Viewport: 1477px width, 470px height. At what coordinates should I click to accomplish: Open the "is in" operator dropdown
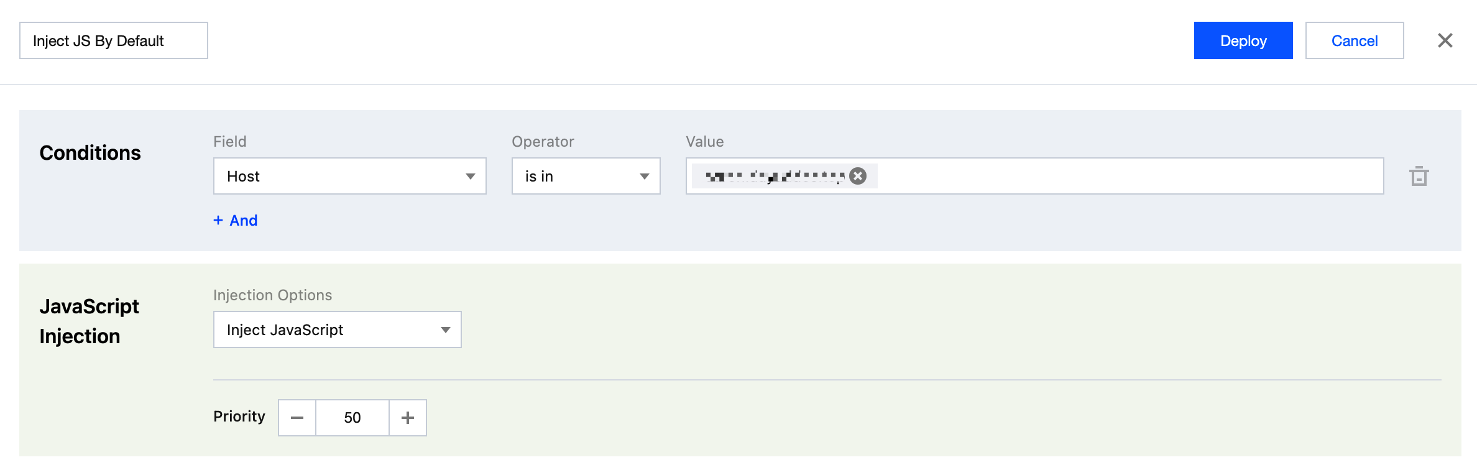(572, 177)
